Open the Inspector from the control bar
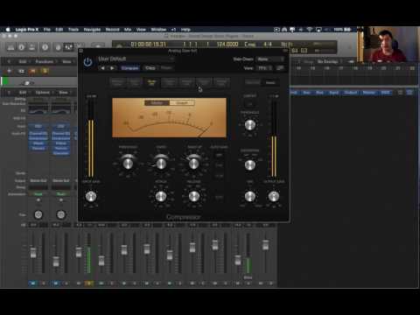 click(x=22, y=47)
